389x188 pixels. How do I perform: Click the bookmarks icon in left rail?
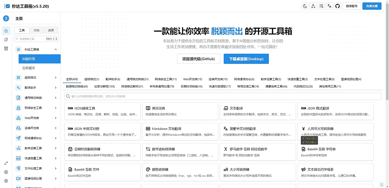click(6, 39)
